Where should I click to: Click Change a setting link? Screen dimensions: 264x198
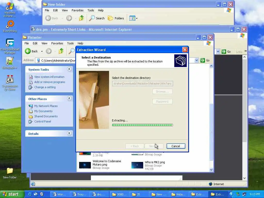coord(45,87)
